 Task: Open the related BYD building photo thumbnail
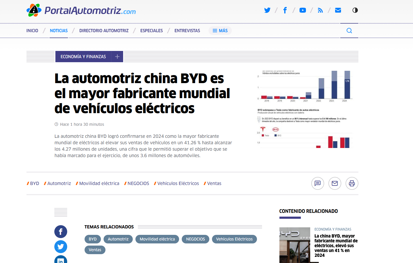coord(295,245)
